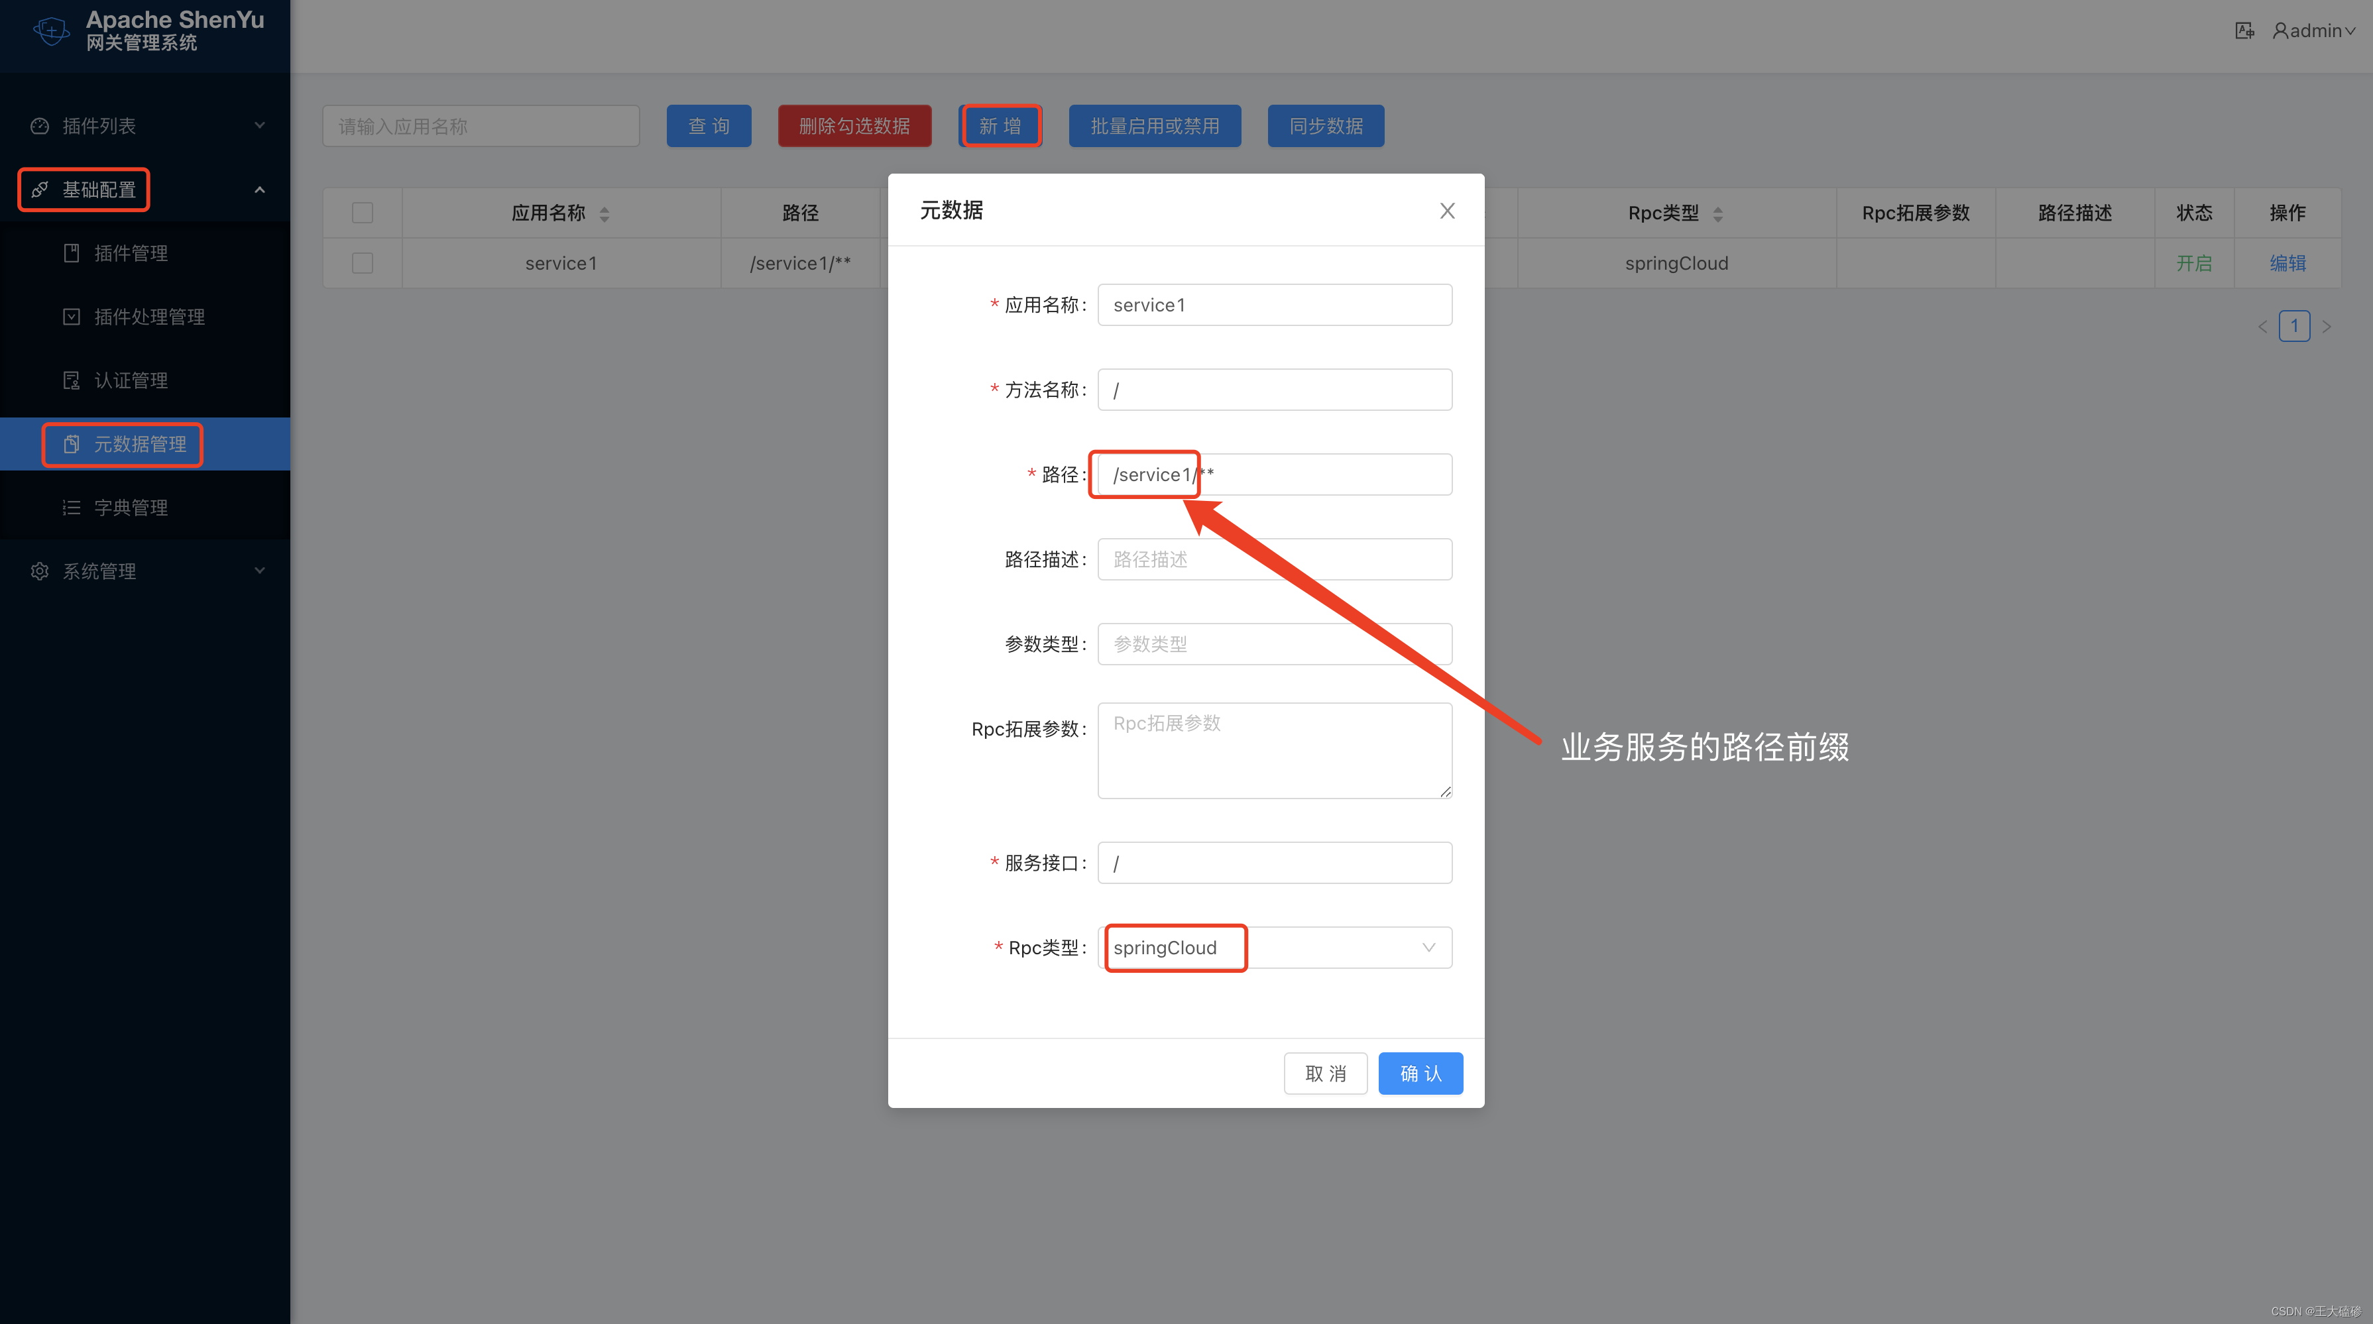Click the 插件列表 menu section
Image resolution: width=2373 pixels, height=1324 pixels.
(145, 126)
